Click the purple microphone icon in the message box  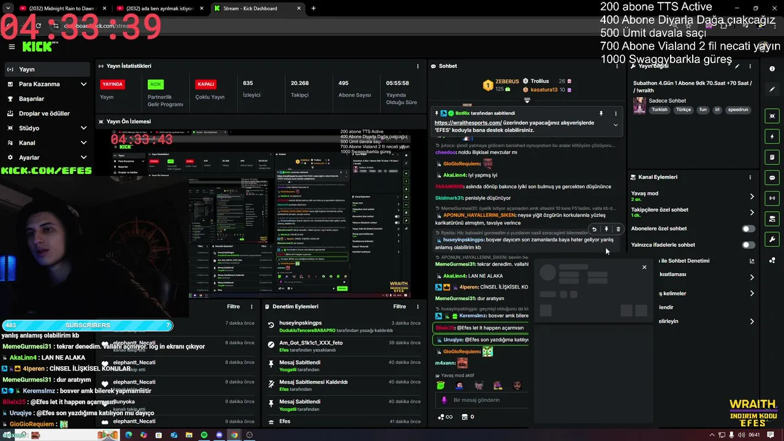coord(445,400)
